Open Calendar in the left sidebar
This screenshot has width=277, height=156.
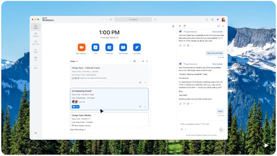pyautogui.click(x=36, y=35)
